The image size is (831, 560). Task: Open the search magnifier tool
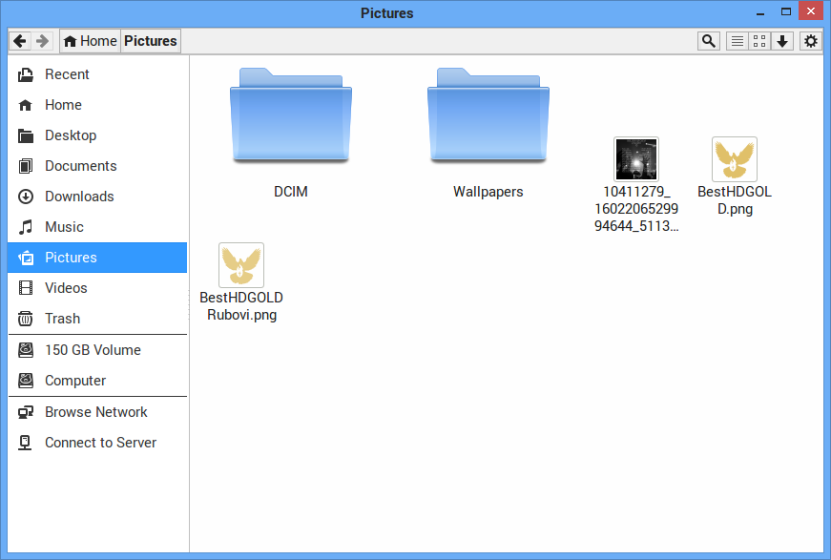point(708,41)
